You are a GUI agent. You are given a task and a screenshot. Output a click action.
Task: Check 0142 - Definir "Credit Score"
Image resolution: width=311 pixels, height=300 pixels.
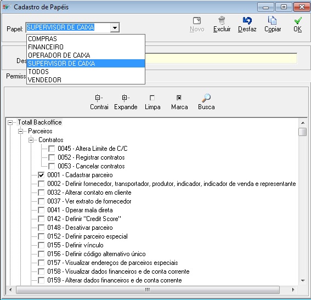[x=41, y=219]
